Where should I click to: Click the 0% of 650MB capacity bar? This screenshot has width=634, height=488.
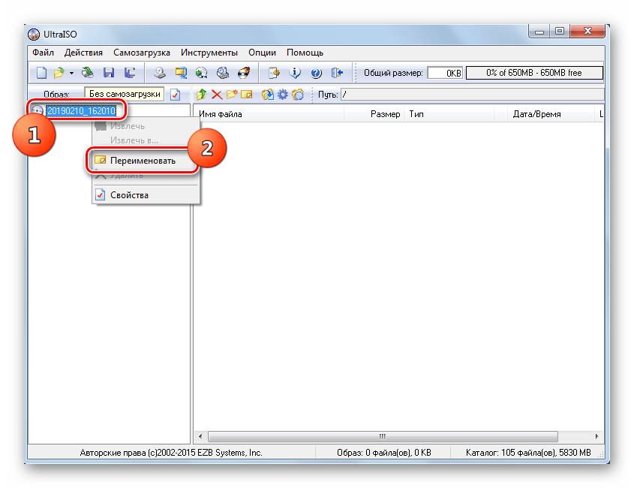[x=534, y=73]
